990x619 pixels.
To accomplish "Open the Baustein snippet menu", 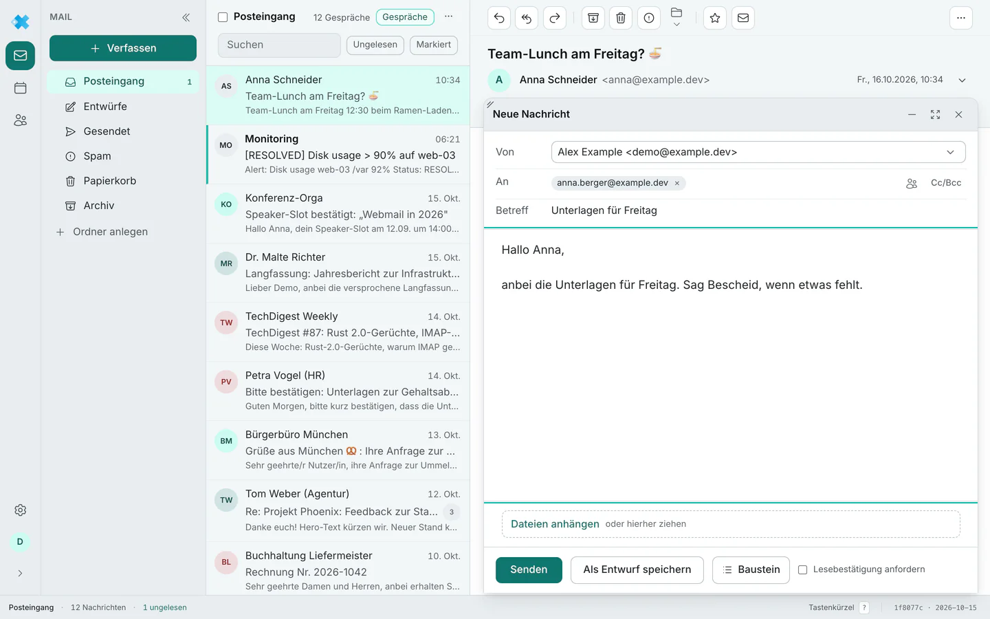I will [x=751, y=570].
